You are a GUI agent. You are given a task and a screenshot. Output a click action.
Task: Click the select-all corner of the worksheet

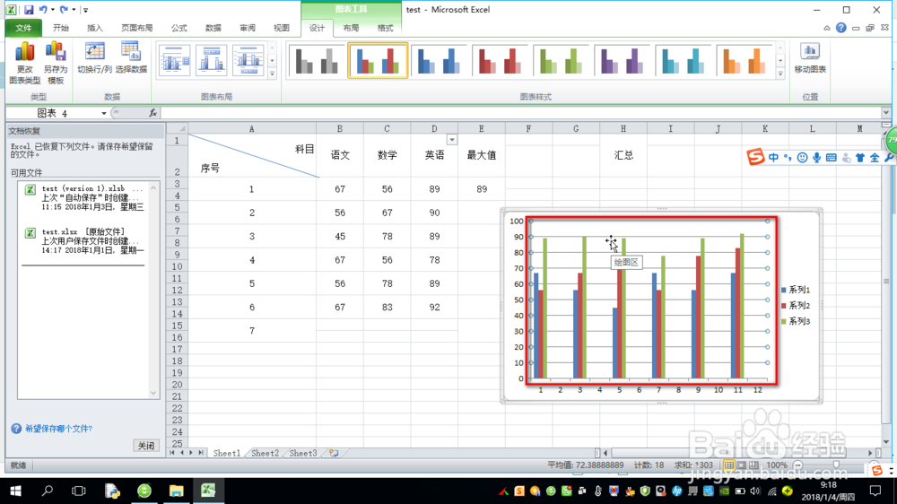[x=177, y=129]
